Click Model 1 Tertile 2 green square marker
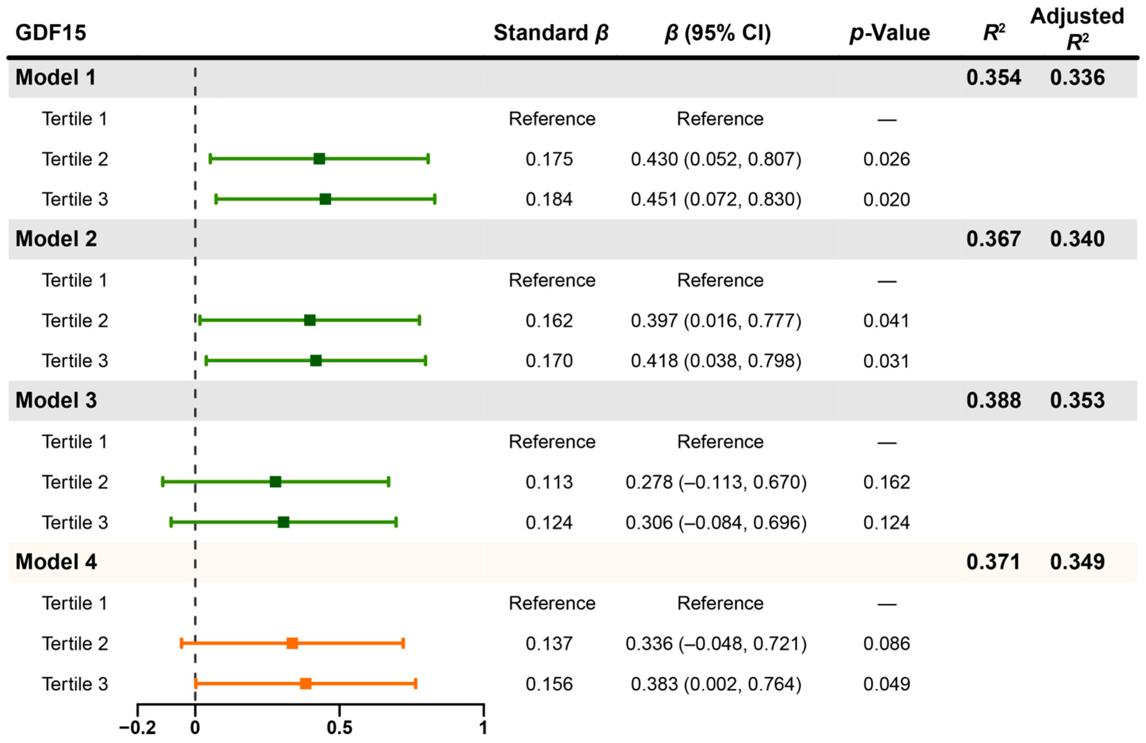The height and width of the screenshot is (743, 1146). pos(319,159)
